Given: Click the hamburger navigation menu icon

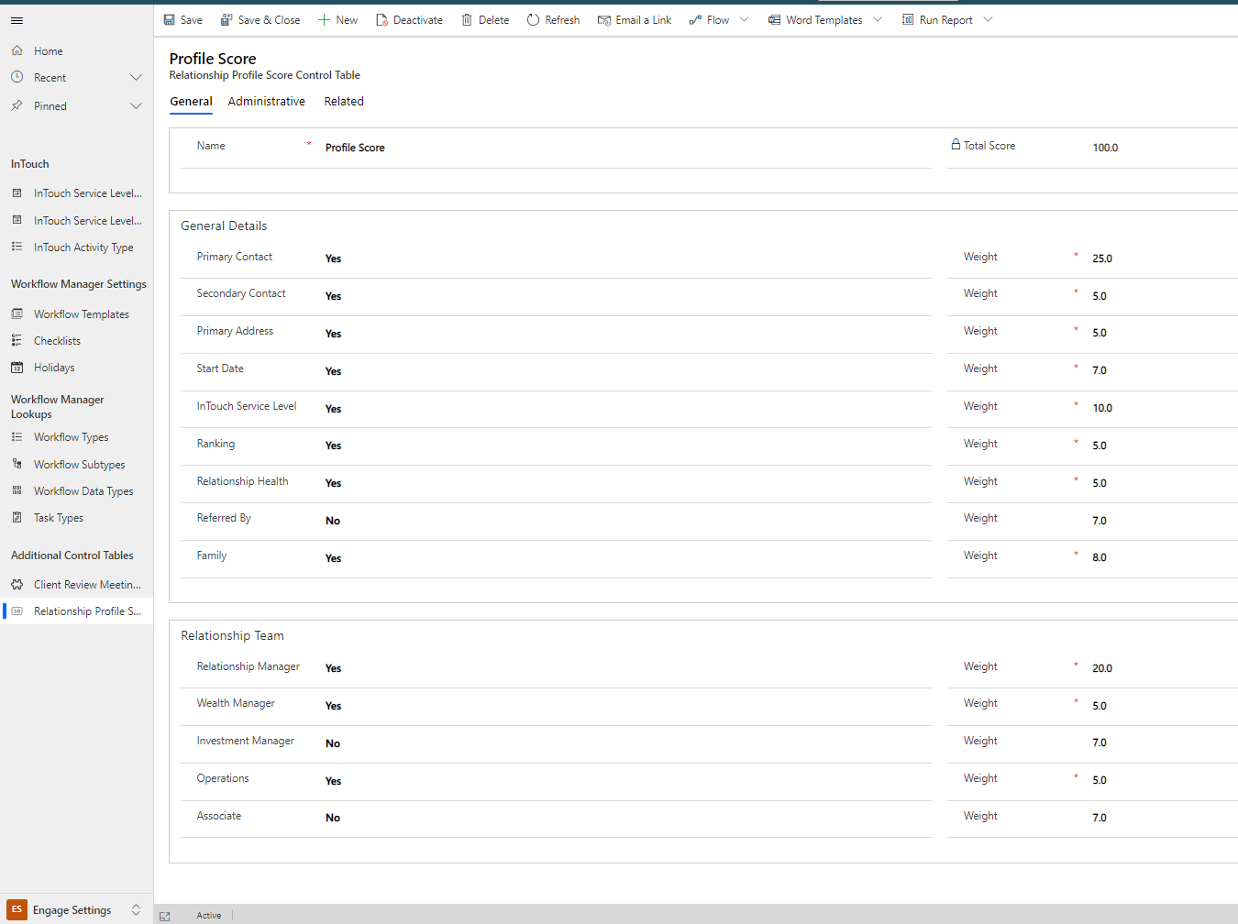Looking at the screenshot, I should tap(17, 20).
